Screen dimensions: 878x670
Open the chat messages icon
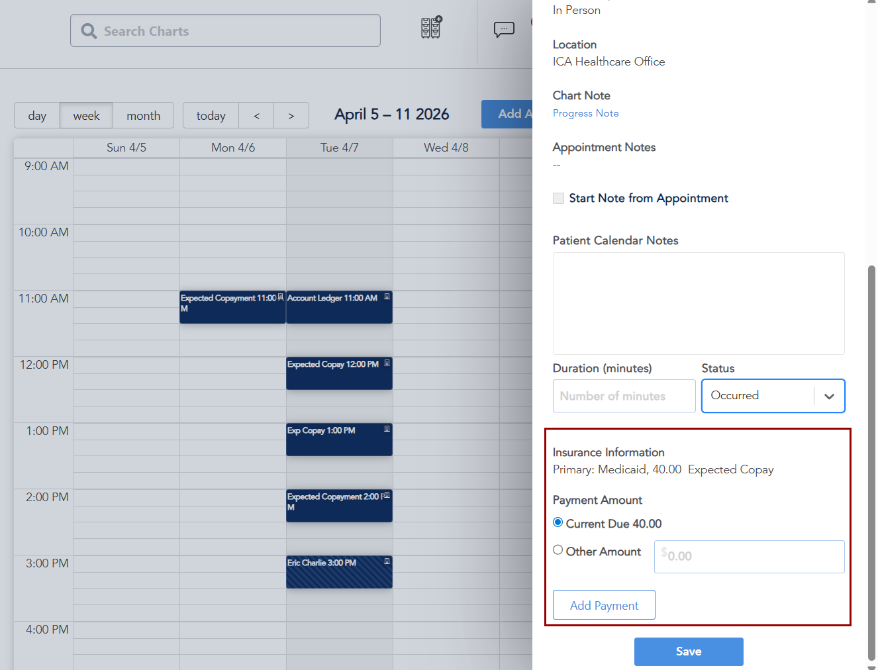tap(504, 30)
